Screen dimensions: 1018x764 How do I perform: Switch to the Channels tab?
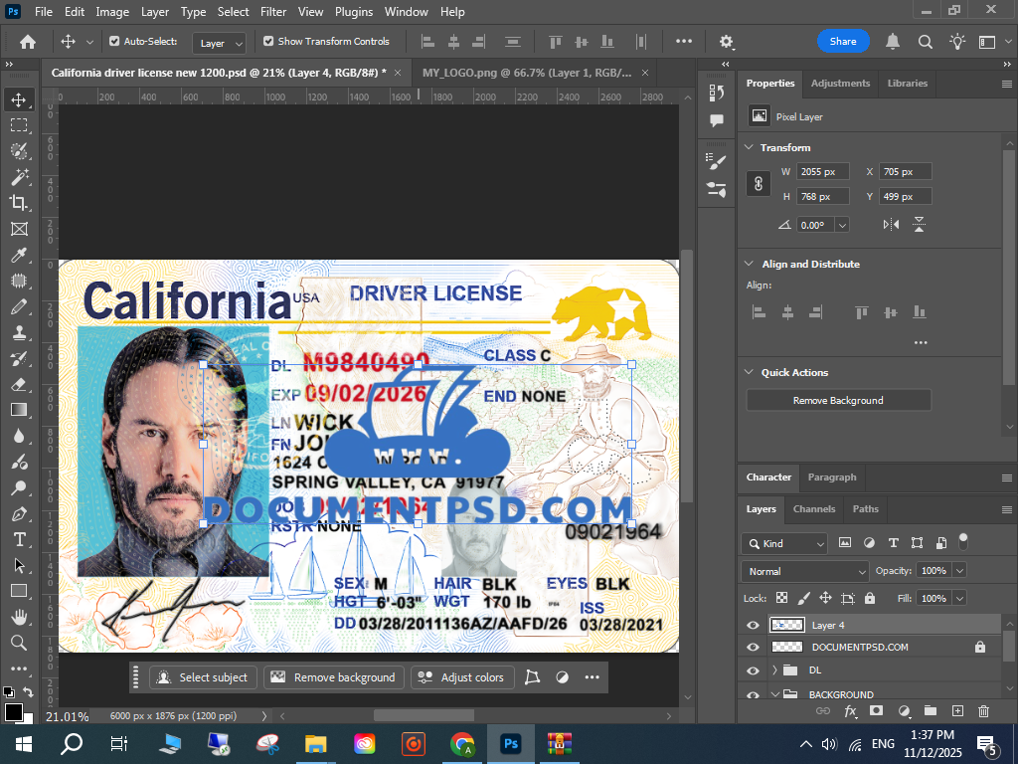pyautogui.click(x=813, y=509)
